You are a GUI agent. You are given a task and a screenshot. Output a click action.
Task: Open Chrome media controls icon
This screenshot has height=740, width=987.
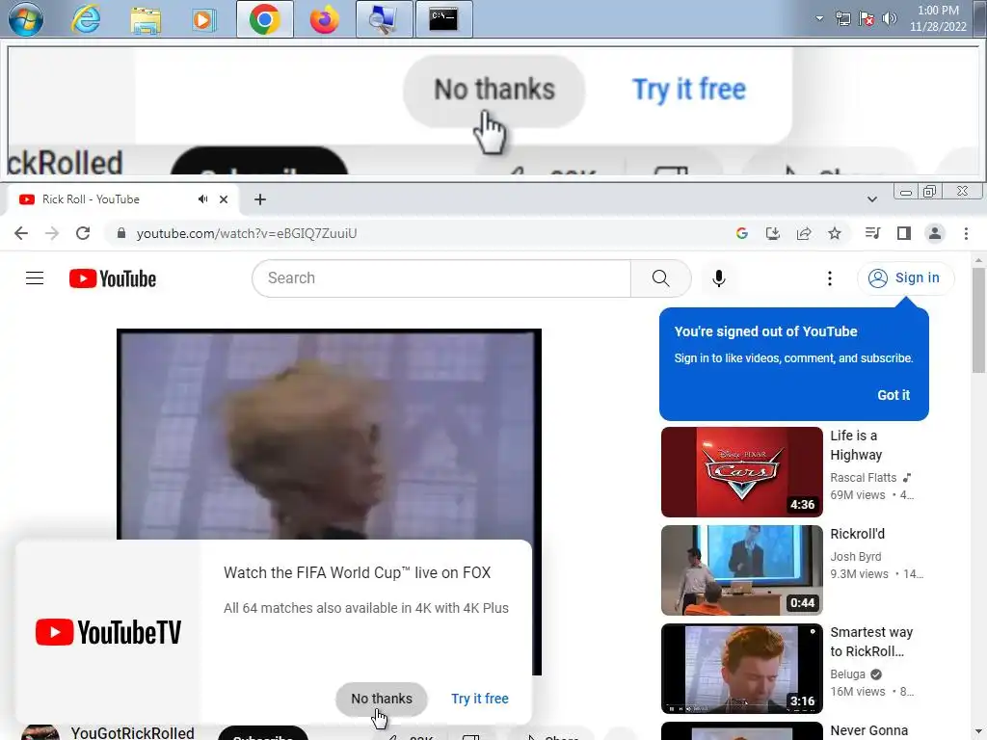872,233
